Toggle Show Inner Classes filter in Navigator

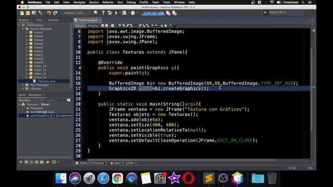click(42, 162)
